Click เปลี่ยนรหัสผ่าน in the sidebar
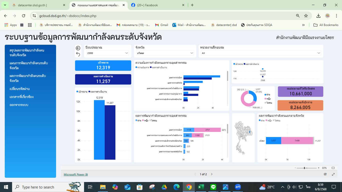 (20, 89)
